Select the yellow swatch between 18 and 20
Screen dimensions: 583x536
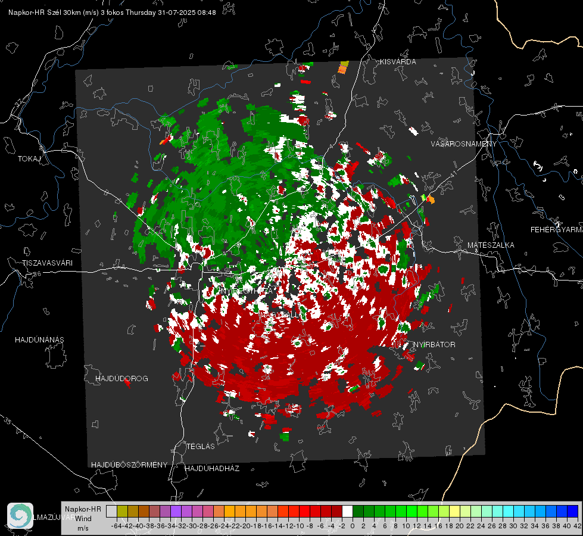pyautogui.click(x=455, y=511)
